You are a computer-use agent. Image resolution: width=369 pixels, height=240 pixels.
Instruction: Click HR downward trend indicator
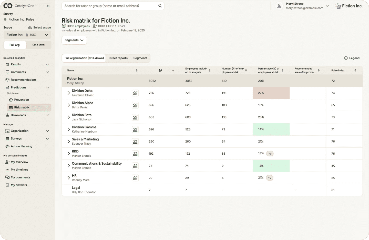[x=270, y=178]
